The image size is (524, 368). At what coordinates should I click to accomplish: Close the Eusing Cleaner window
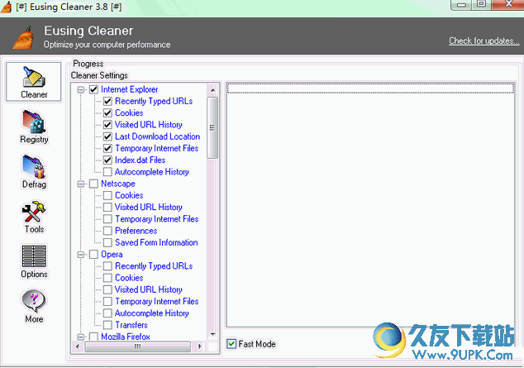click(508, 4)
